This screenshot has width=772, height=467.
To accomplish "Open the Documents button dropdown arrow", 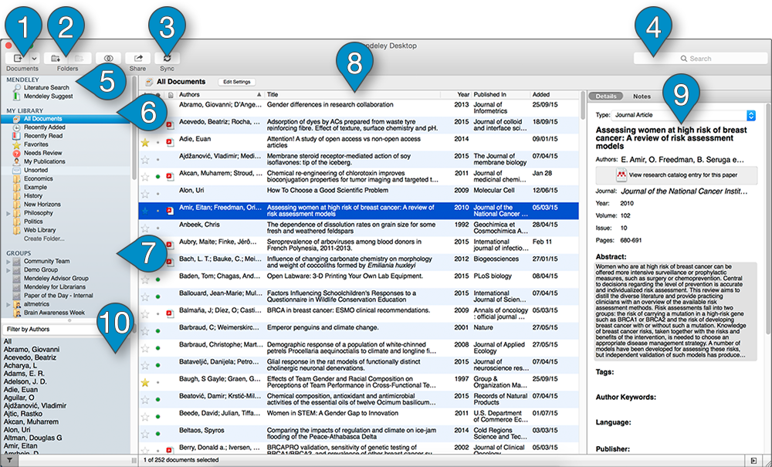I will coord(34,58).
